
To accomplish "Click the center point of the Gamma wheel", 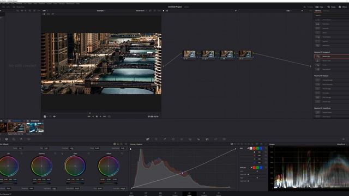I will (x=41, y=166).
